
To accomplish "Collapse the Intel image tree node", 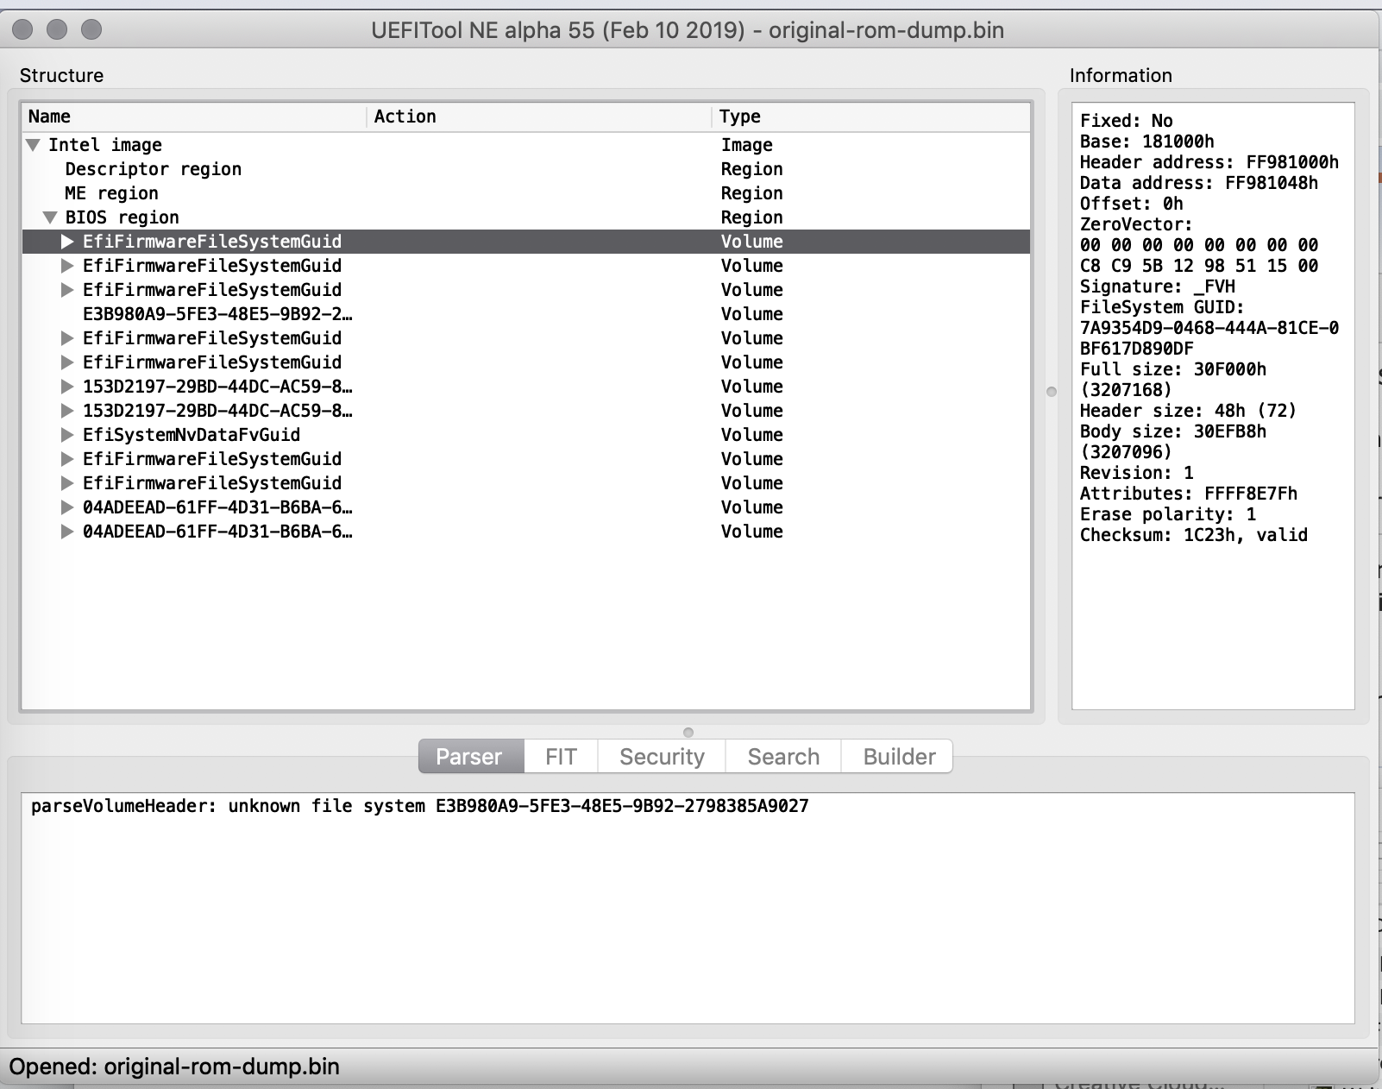I will click(34, 145).
